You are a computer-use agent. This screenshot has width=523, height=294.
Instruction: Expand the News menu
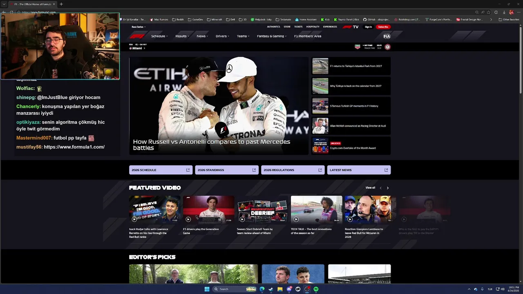coord(202,36)
